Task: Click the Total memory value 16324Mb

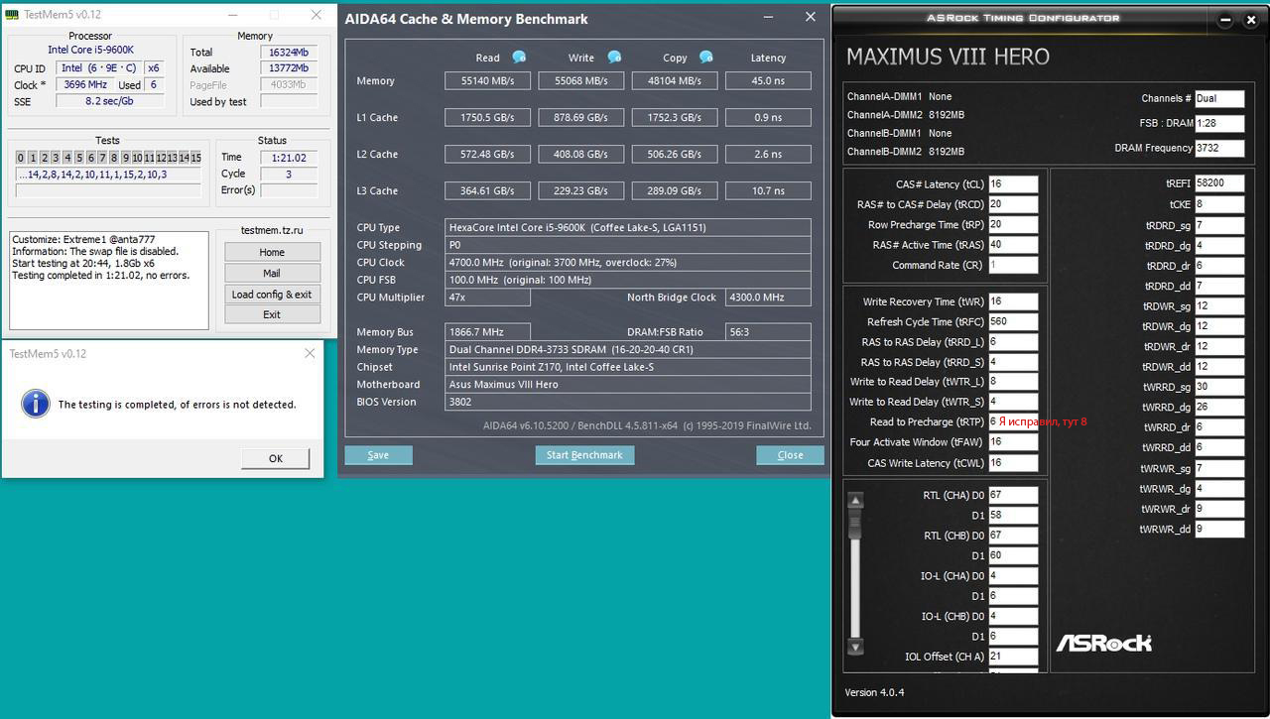Action: click(x=289, y=53)
